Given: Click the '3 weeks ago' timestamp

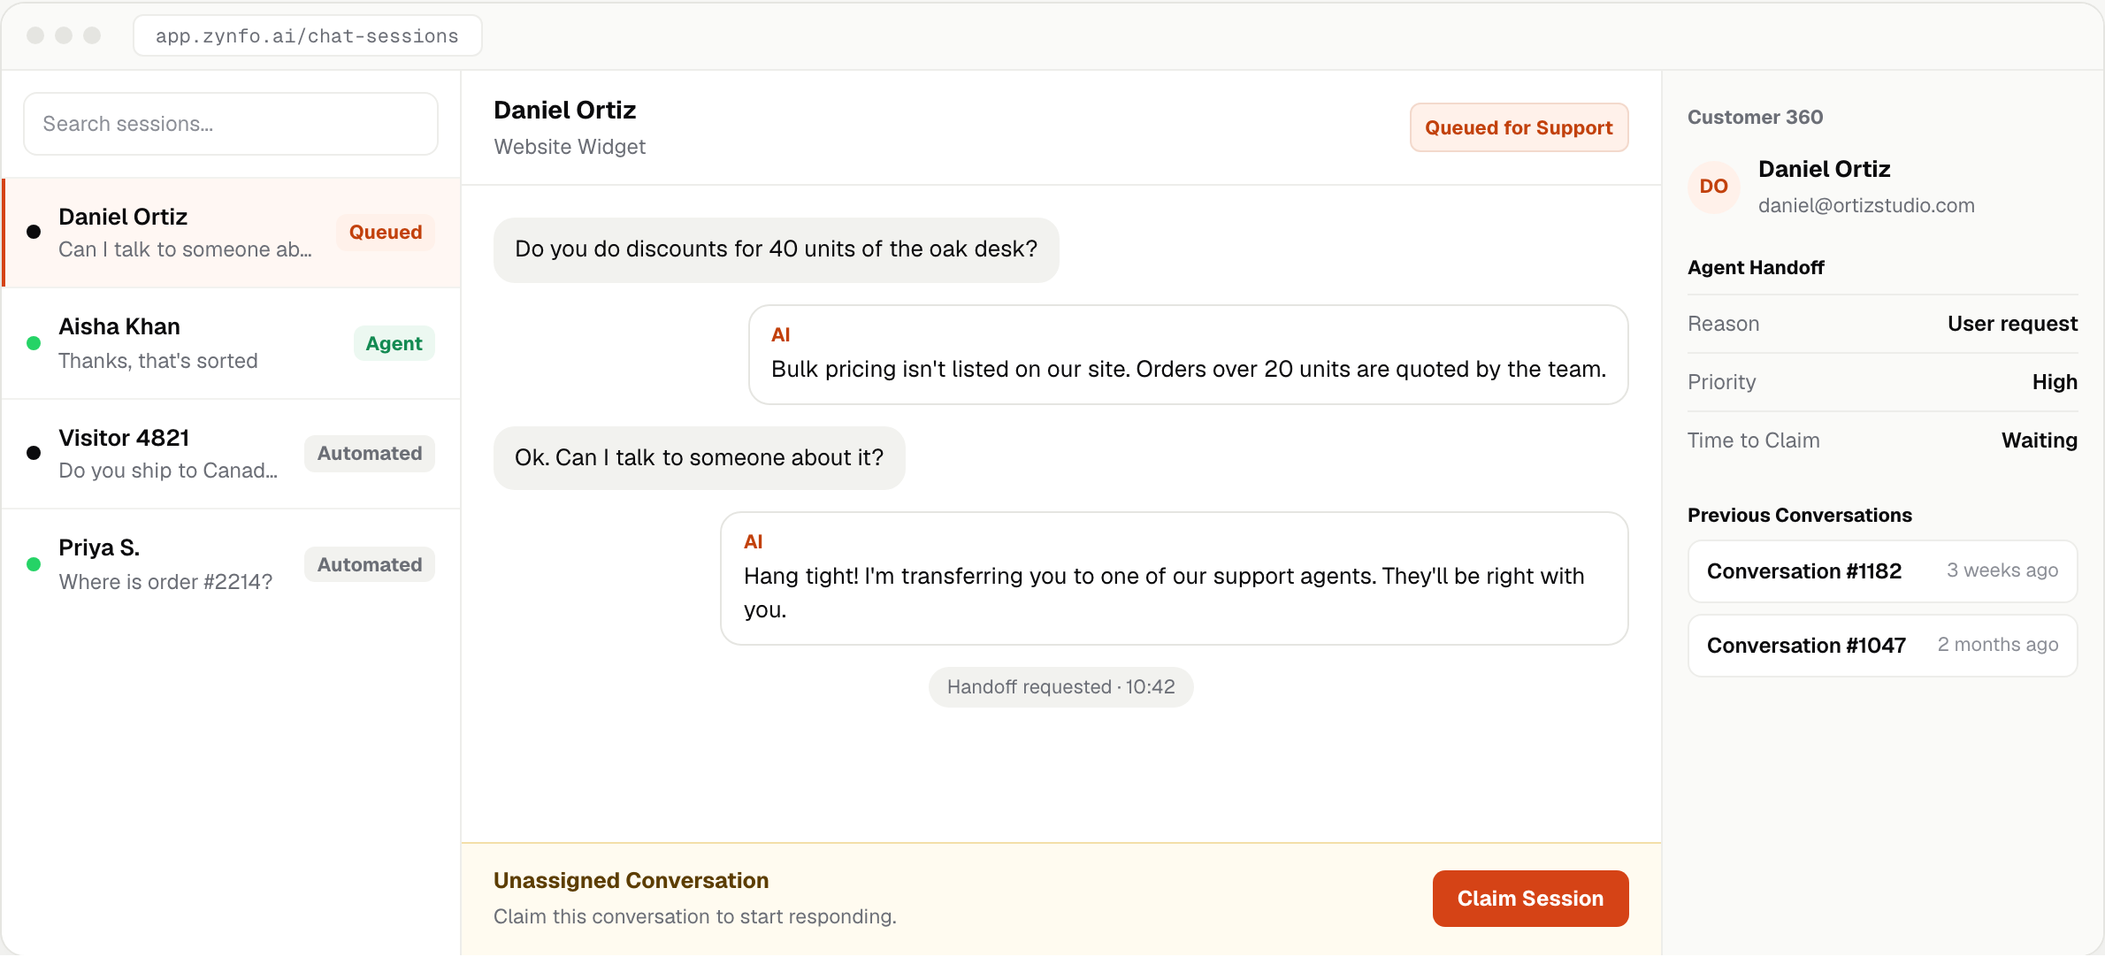Looking at the screenshot, I should pyautogui.click(x=2002, y=570).
